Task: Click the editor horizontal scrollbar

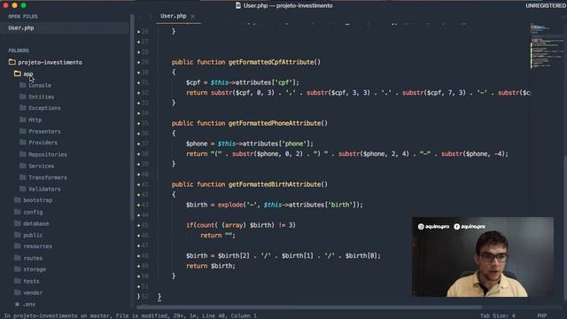Action: pos(309,307)
